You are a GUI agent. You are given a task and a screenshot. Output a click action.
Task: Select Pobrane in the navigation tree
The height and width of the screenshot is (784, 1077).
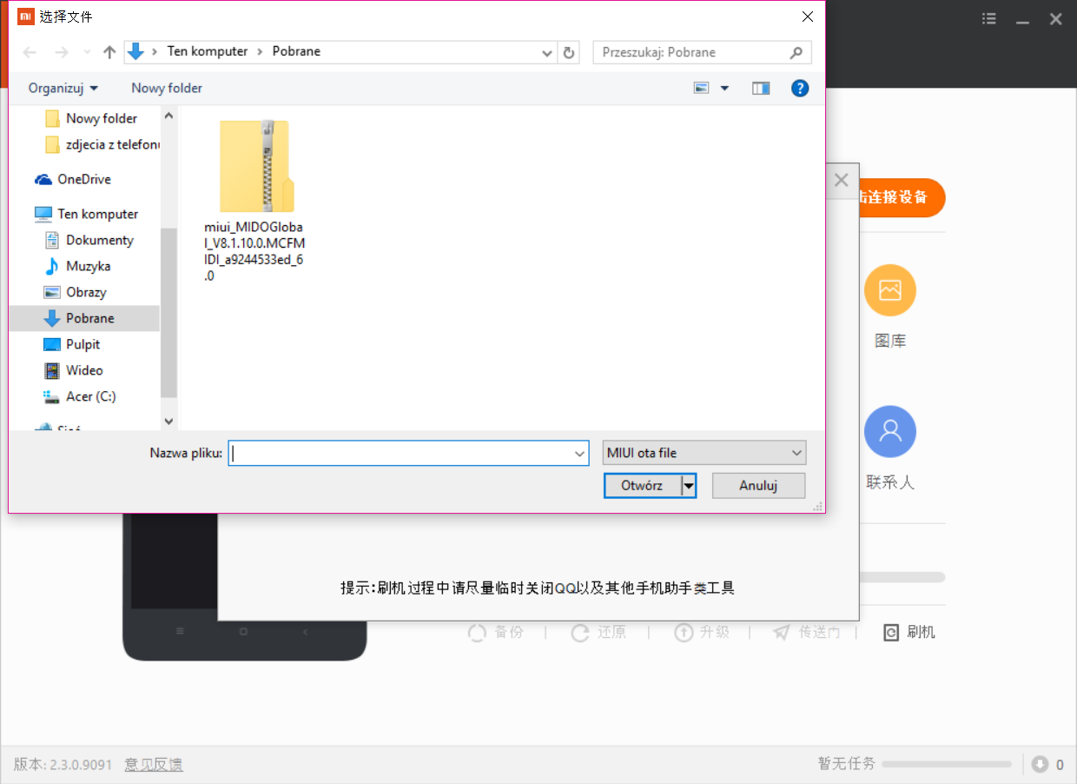coord(89,318)
